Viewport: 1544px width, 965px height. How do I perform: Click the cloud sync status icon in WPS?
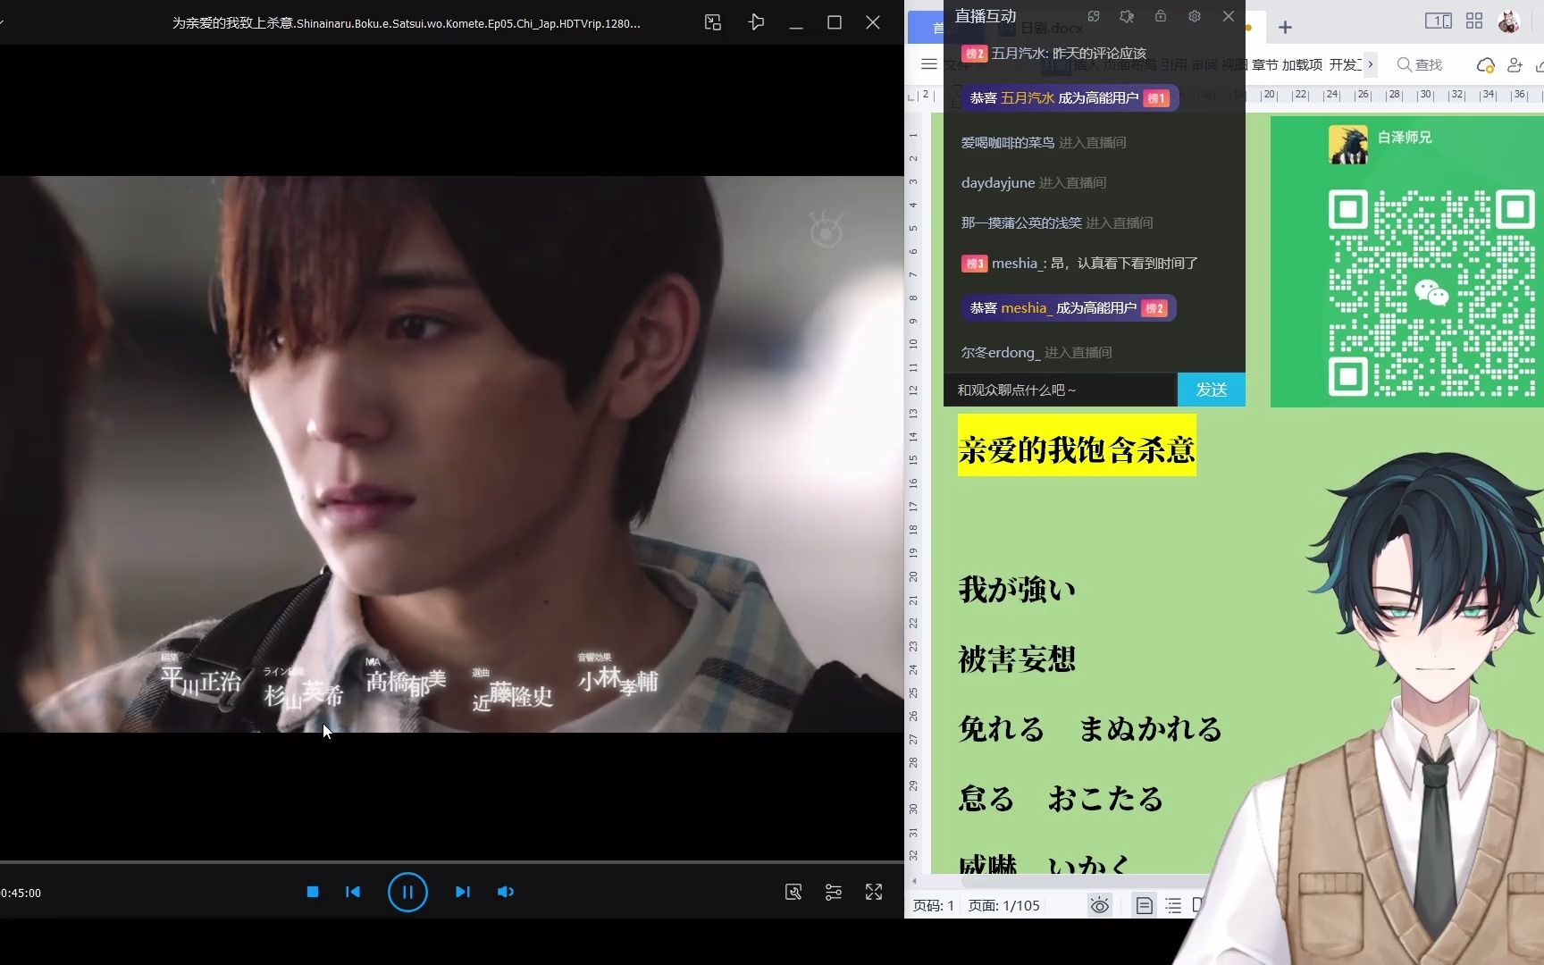[1485, 65]
